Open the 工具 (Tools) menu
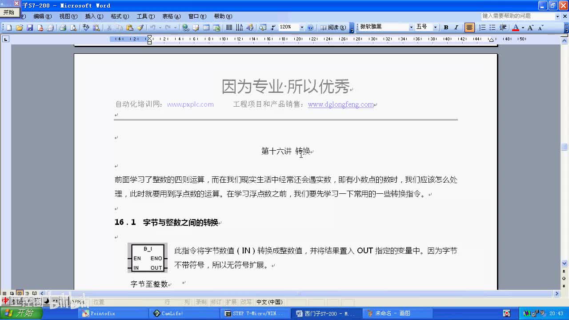Viewport: 569px width, 320px height. pos(145,16)
